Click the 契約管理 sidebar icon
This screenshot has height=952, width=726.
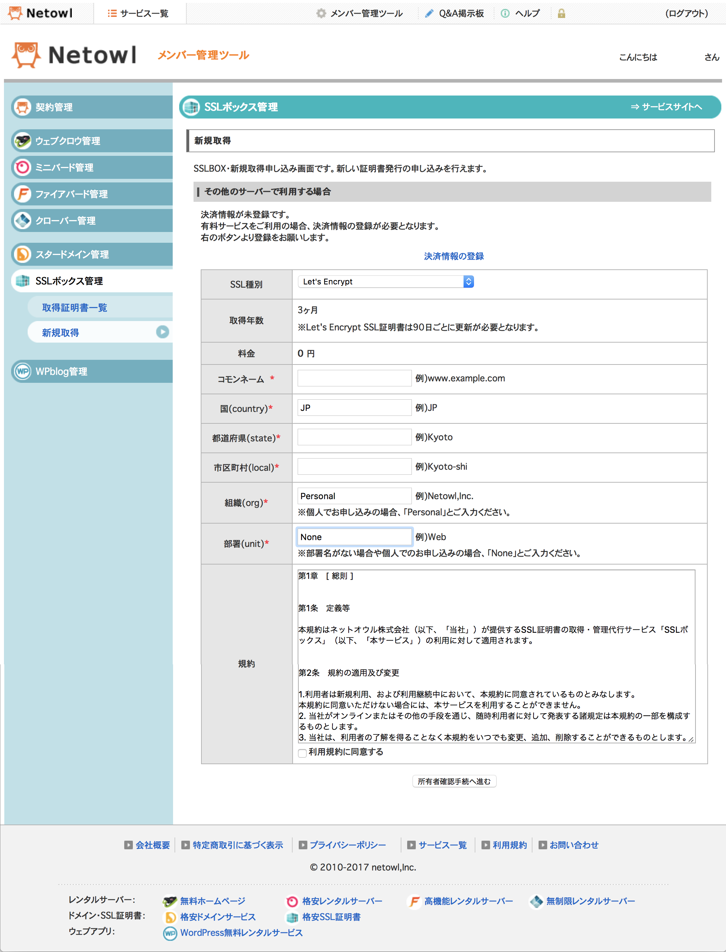click(x=23, y=107)
